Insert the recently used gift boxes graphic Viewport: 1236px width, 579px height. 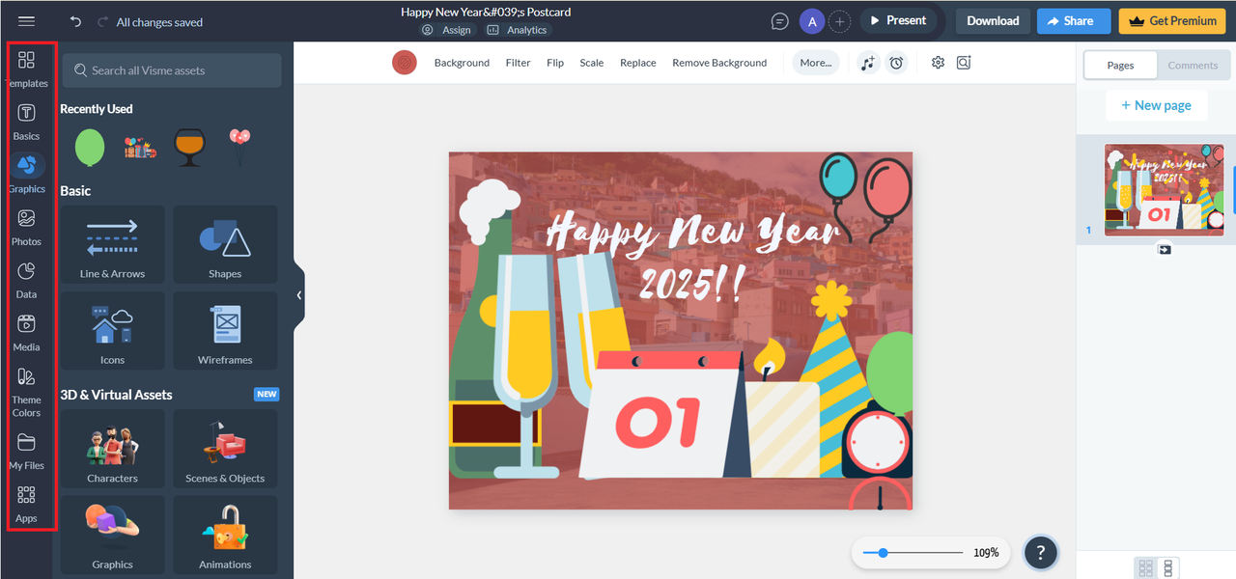140,148
